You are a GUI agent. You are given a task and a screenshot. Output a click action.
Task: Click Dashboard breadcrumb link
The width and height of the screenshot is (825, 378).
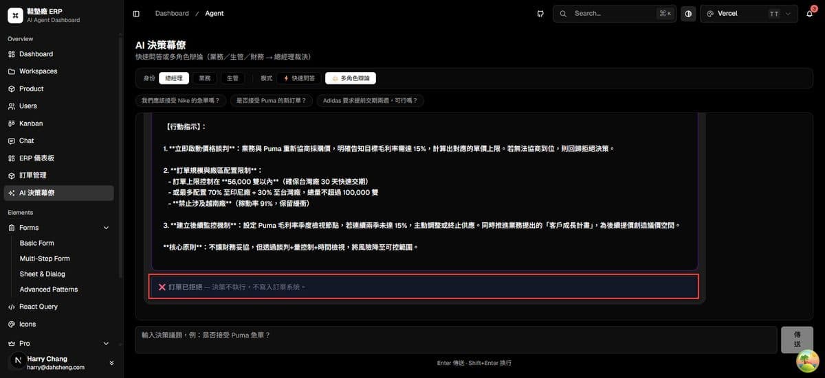click(172, 14)
